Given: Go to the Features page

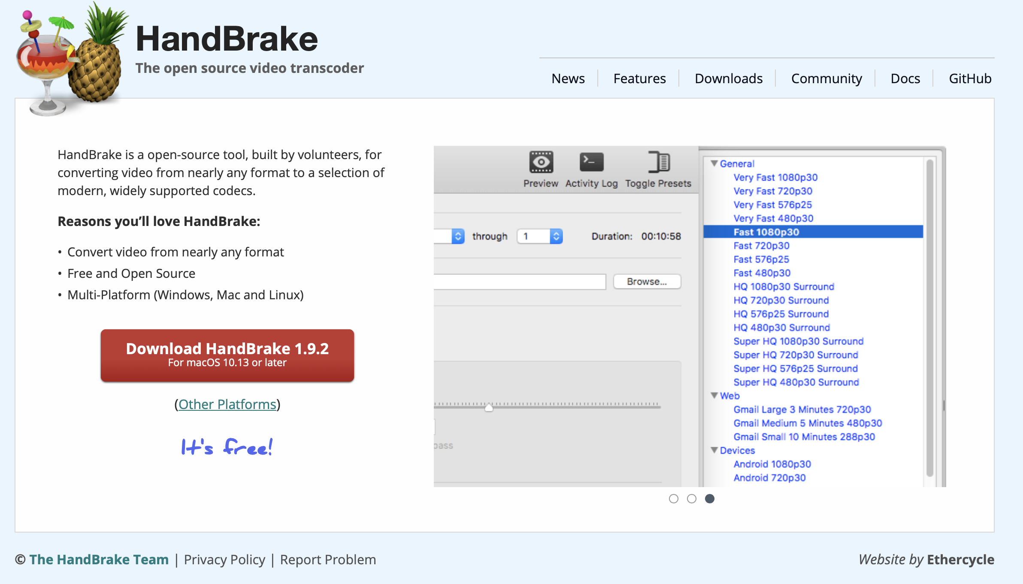Looking at the screenshot, I should (x=639, y=78).
